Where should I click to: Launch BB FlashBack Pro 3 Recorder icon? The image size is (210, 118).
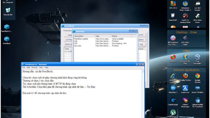coord(173,40)
